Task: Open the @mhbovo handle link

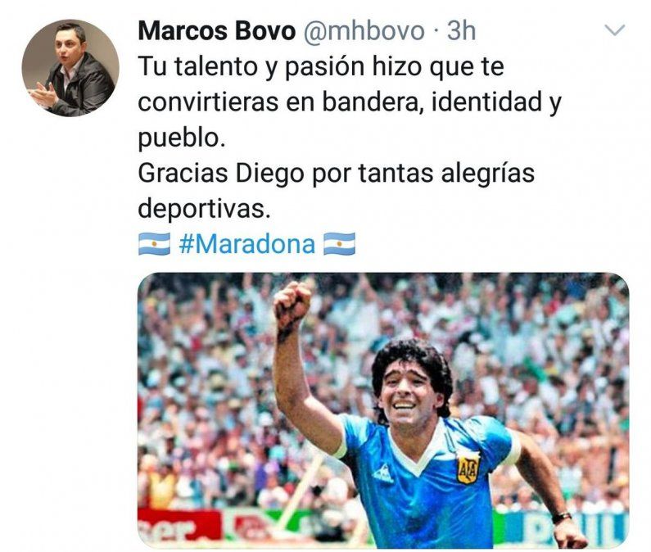Action: [x=364, y=31]
